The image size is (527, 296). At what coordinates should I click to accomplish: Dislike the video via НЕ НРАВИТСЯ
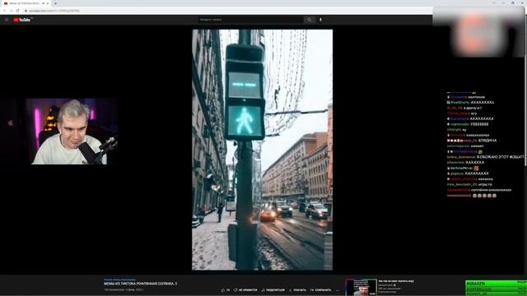click(245, 290)
